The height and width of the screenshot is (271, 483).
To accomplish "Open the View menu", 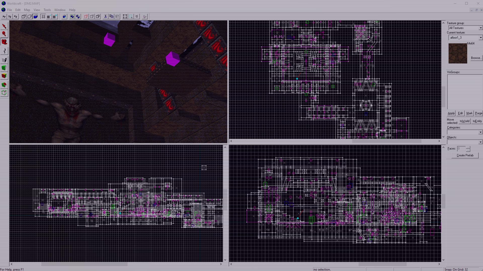I will coord(37,10).
